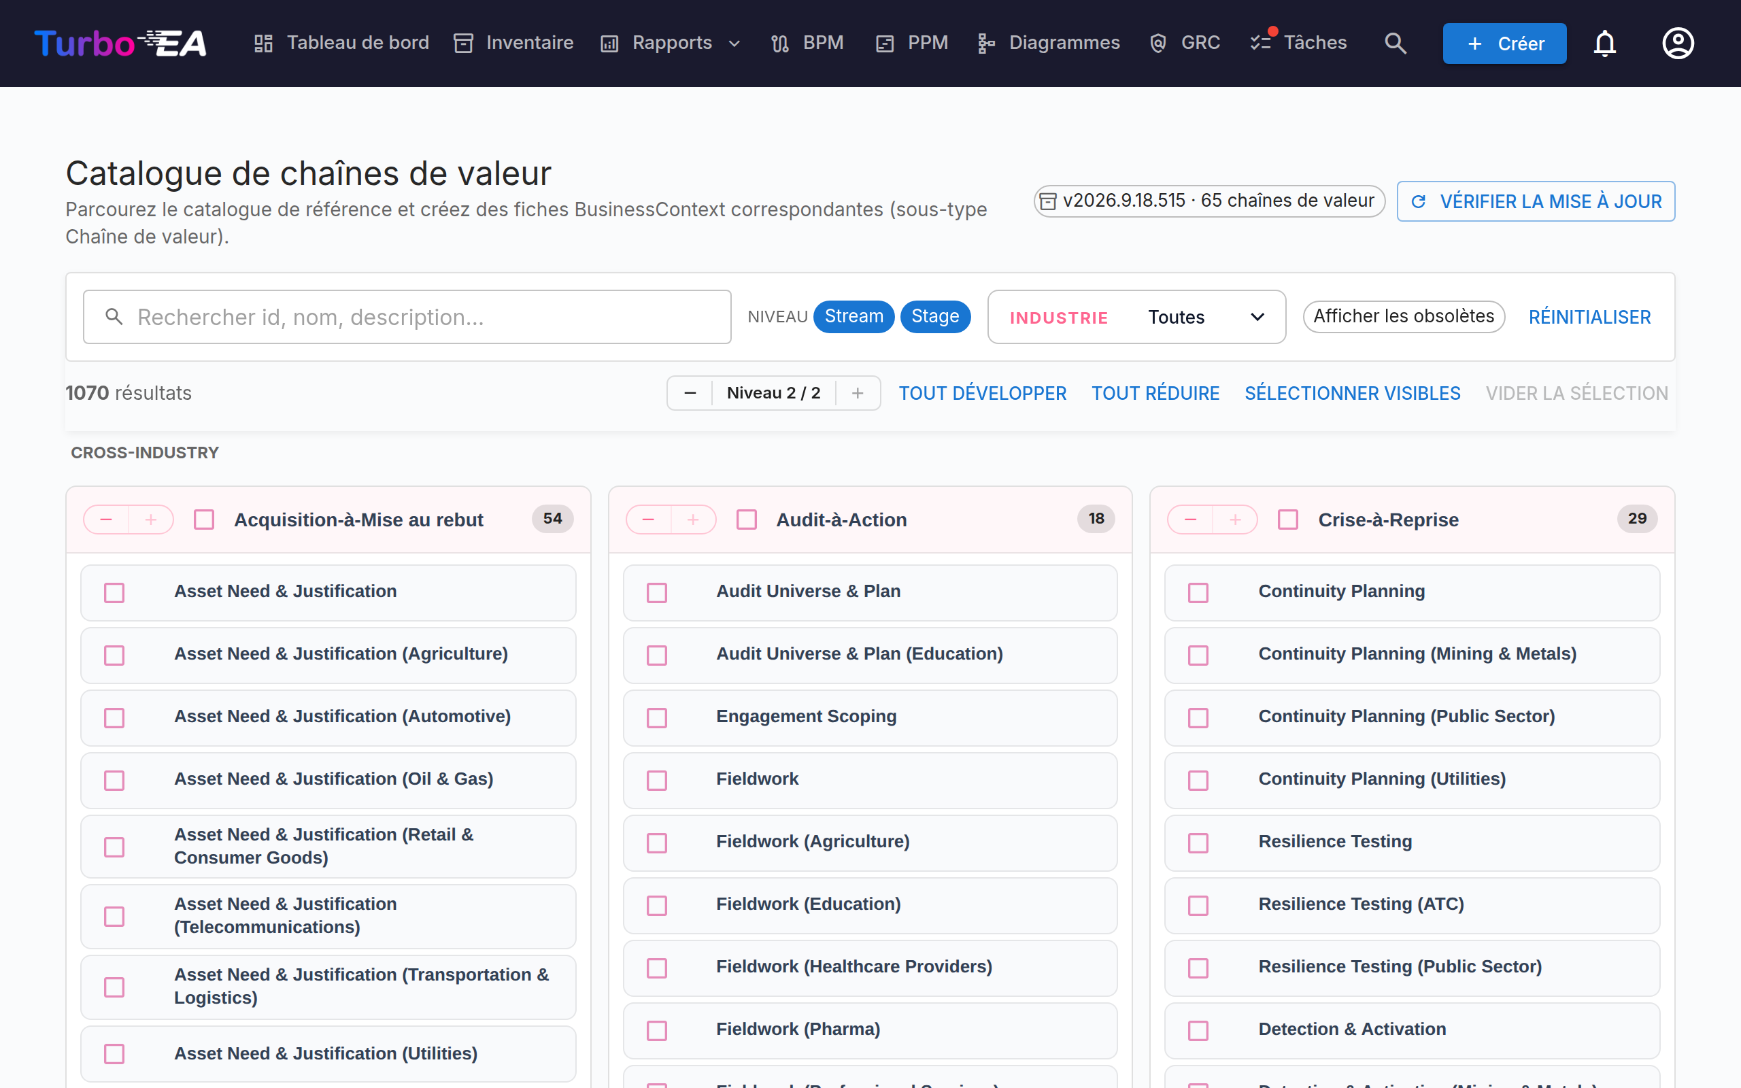Click the 54 count badge
Viewport: 1741px width, 1088px height.
[x=552, y=519]
